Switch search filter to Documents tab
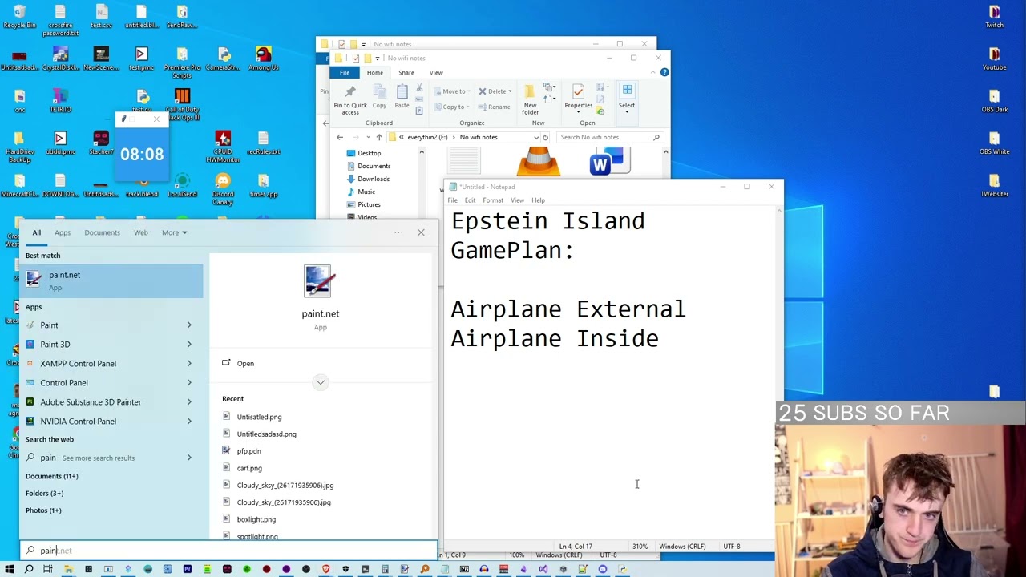The height and width of the screenshot is (577, 1026). 102,232
